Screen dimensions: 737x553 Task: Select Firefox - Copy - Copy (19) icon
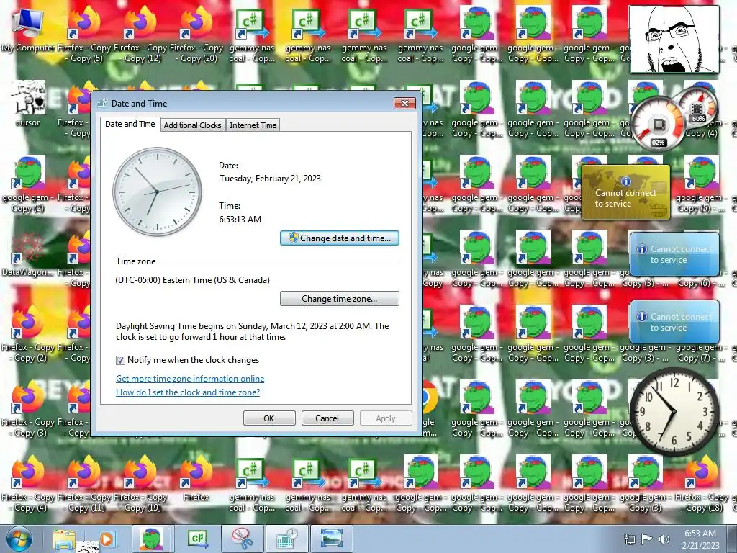[140, 484]
